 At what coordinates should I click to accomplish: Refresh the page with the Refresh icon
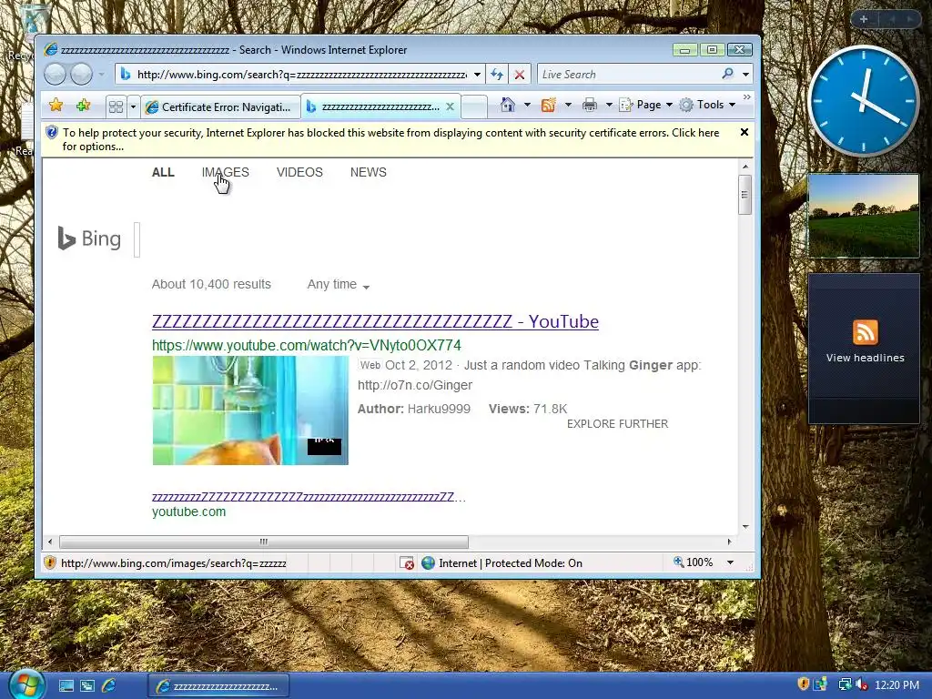(x=497, y=75)
